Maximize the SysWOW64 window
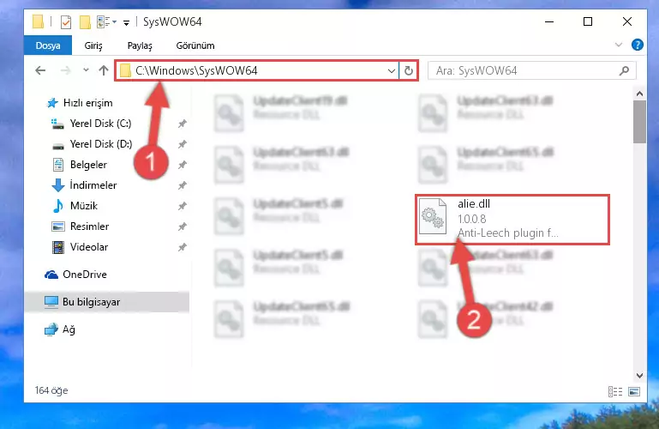This screenshot has height=429, width=659. click(588, 21)
